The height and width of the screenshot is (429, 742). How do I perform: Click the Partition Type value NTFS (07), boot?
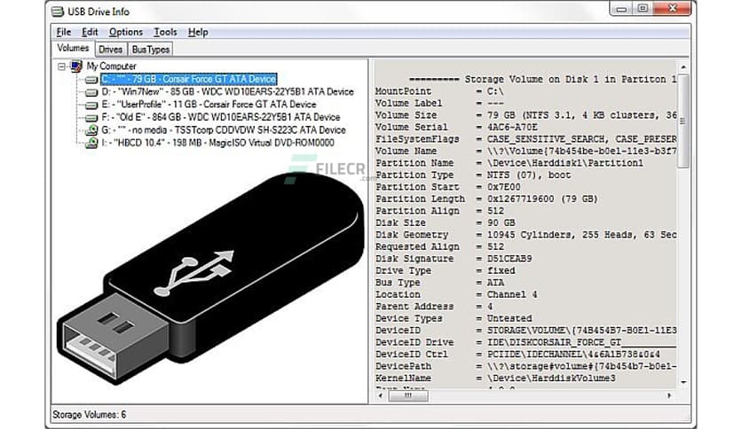(x=529, y=175)
